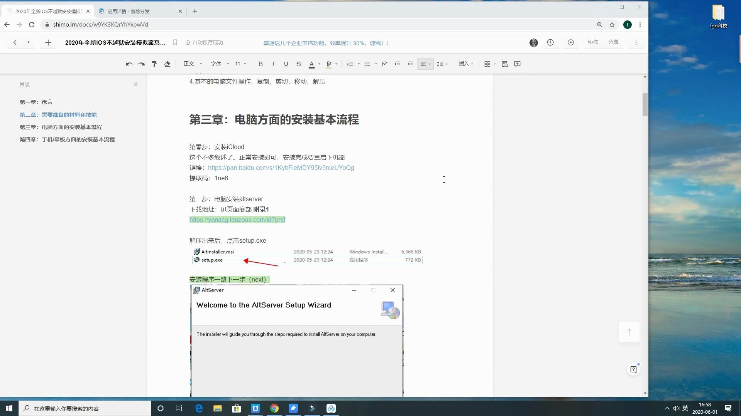This screenshot has width=741, height=416.
Task: Open the help question-mark icon
Action: 633,370
